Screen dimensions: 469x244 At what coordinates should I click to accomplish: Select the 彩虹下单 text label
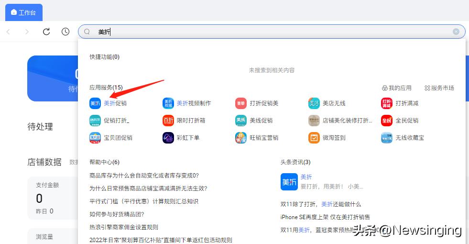(x=188, y=138)
